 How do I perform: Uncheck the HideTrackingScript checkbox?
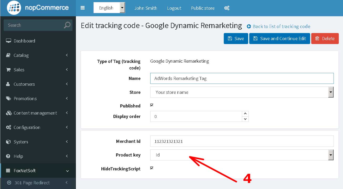point(152,168)
